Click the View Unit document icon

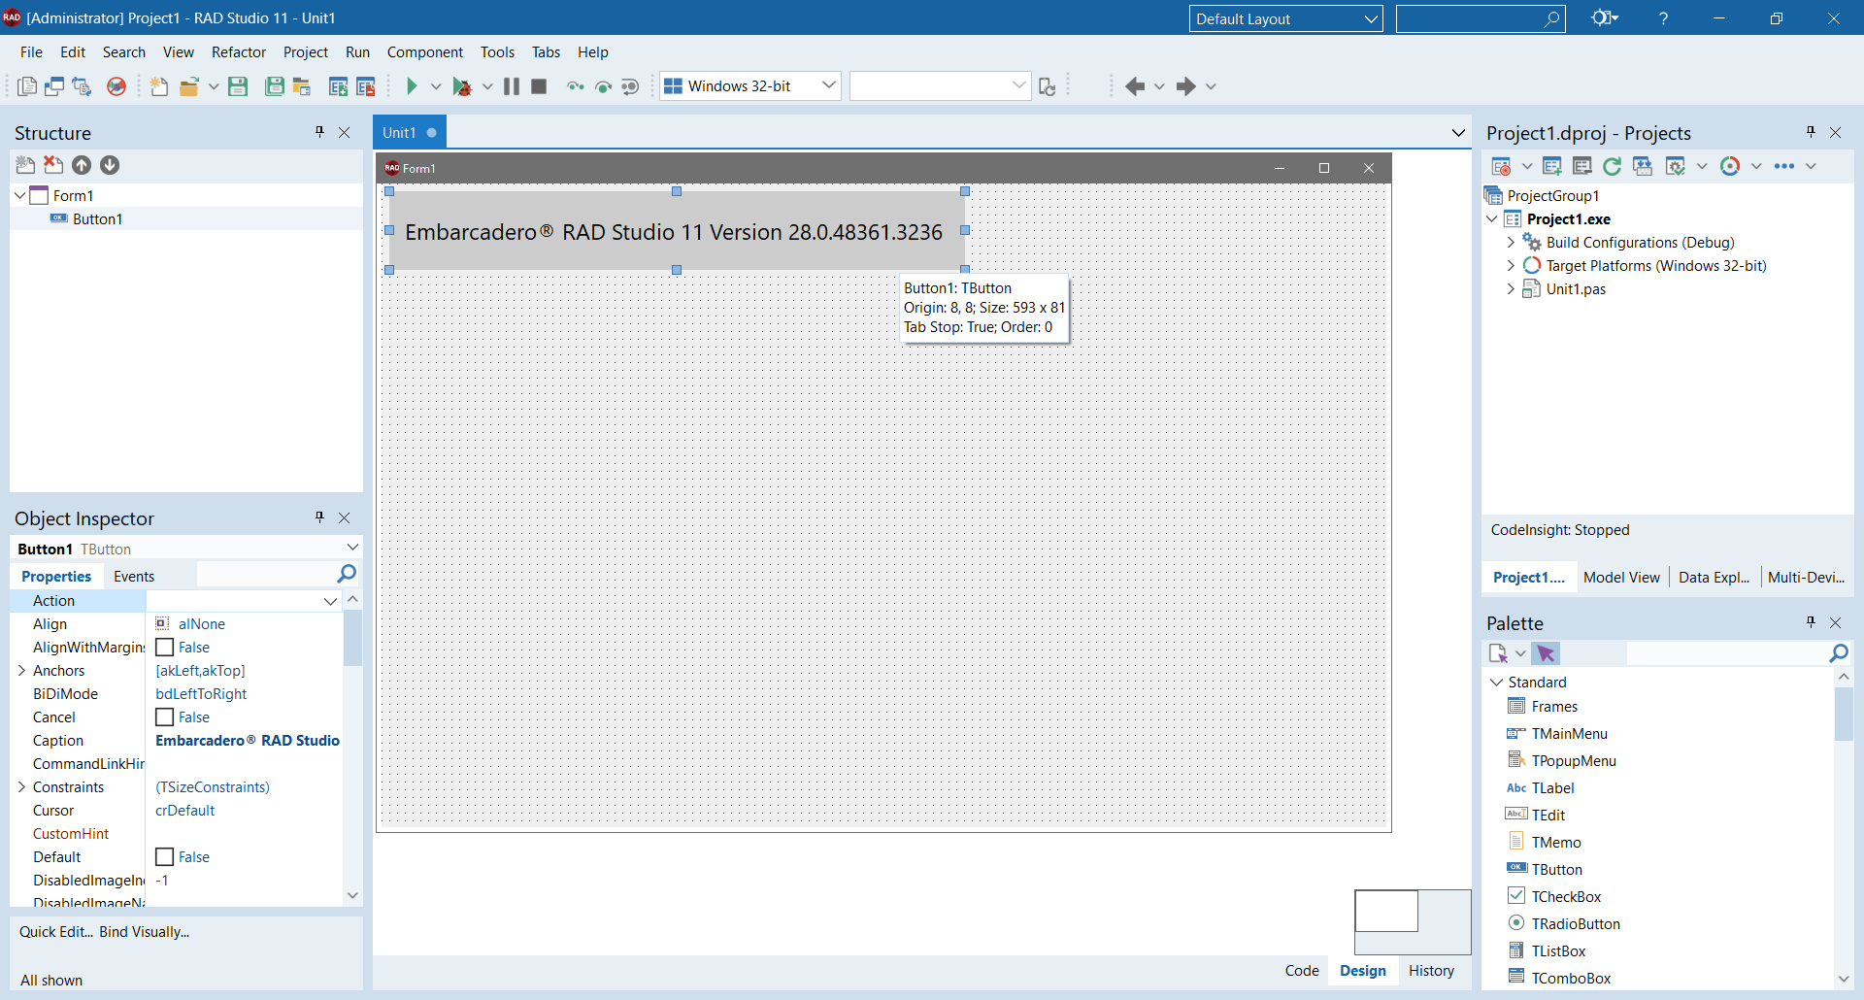coord(27,86)
